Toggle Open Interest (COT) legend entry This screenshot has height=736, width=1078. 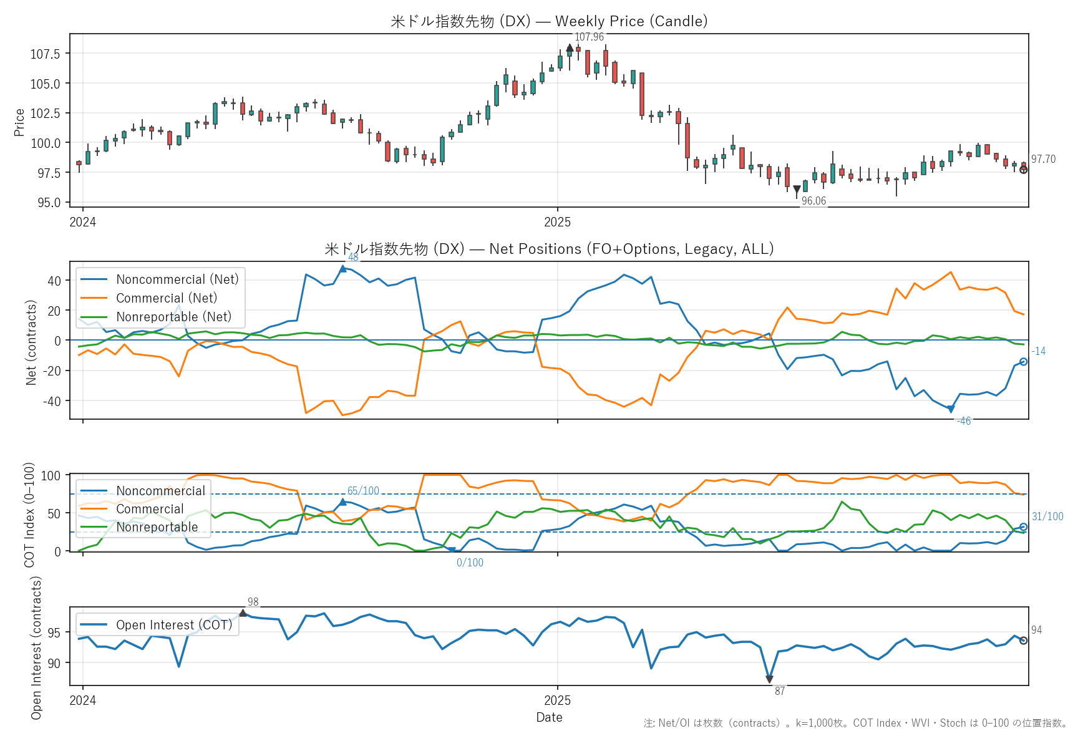point(174,625)
